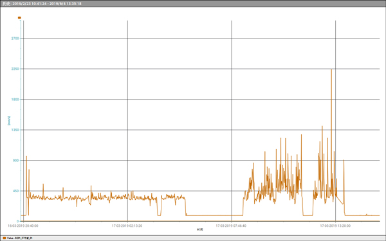This screenshot has height=241, width=386.
Task: Click the 2700 Y-axis label
Action: pos(15,39)
